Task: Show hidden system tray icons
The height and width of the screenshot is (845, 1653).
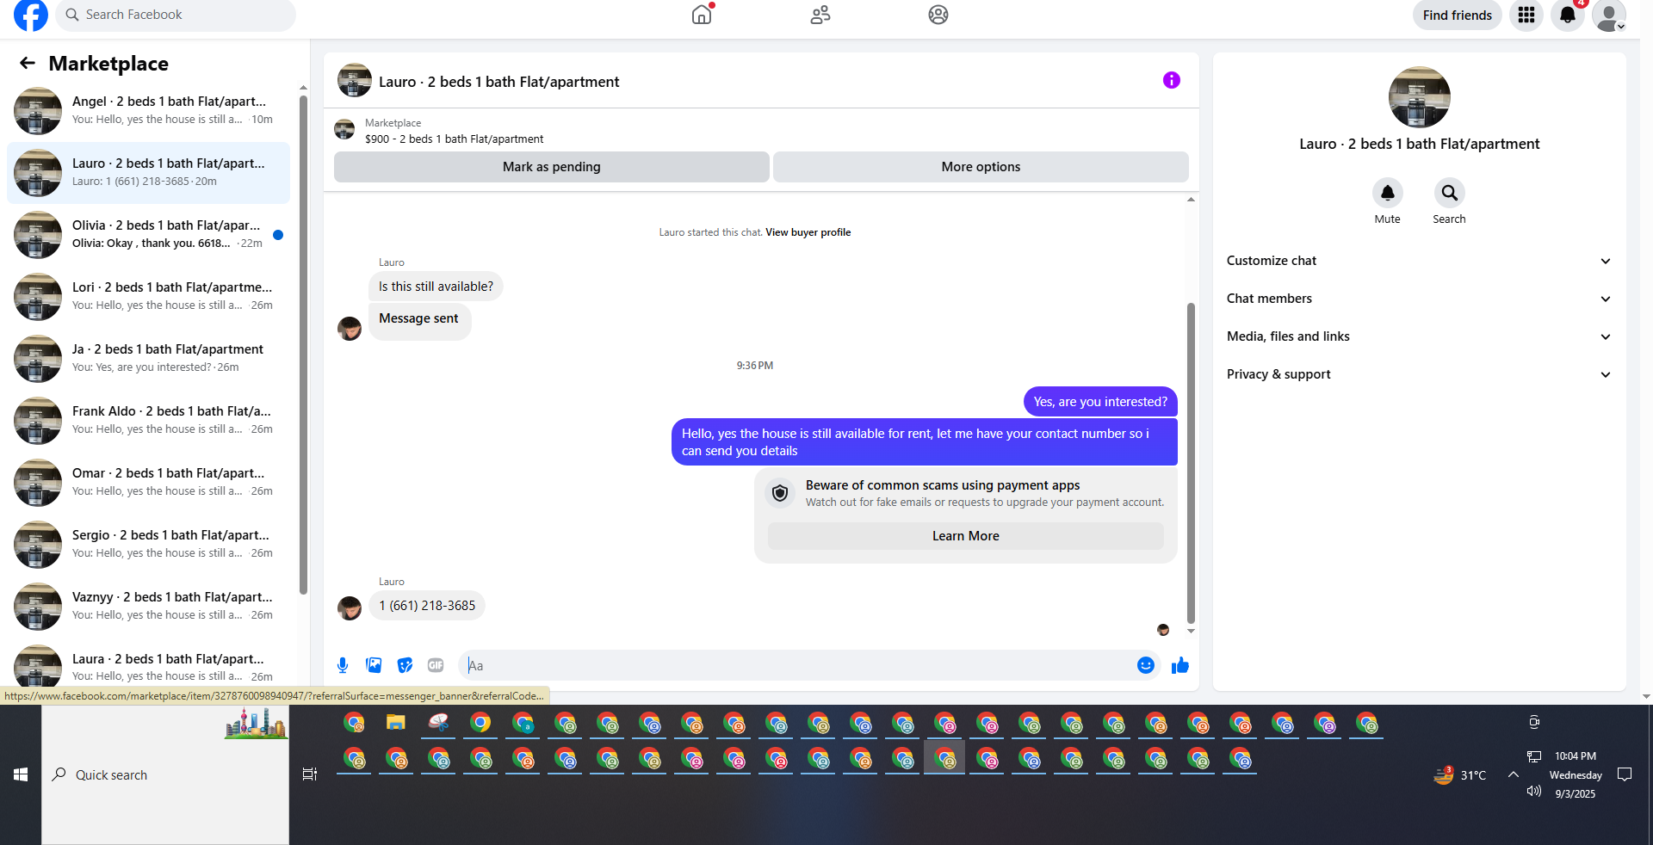Action: (1514, 774)
